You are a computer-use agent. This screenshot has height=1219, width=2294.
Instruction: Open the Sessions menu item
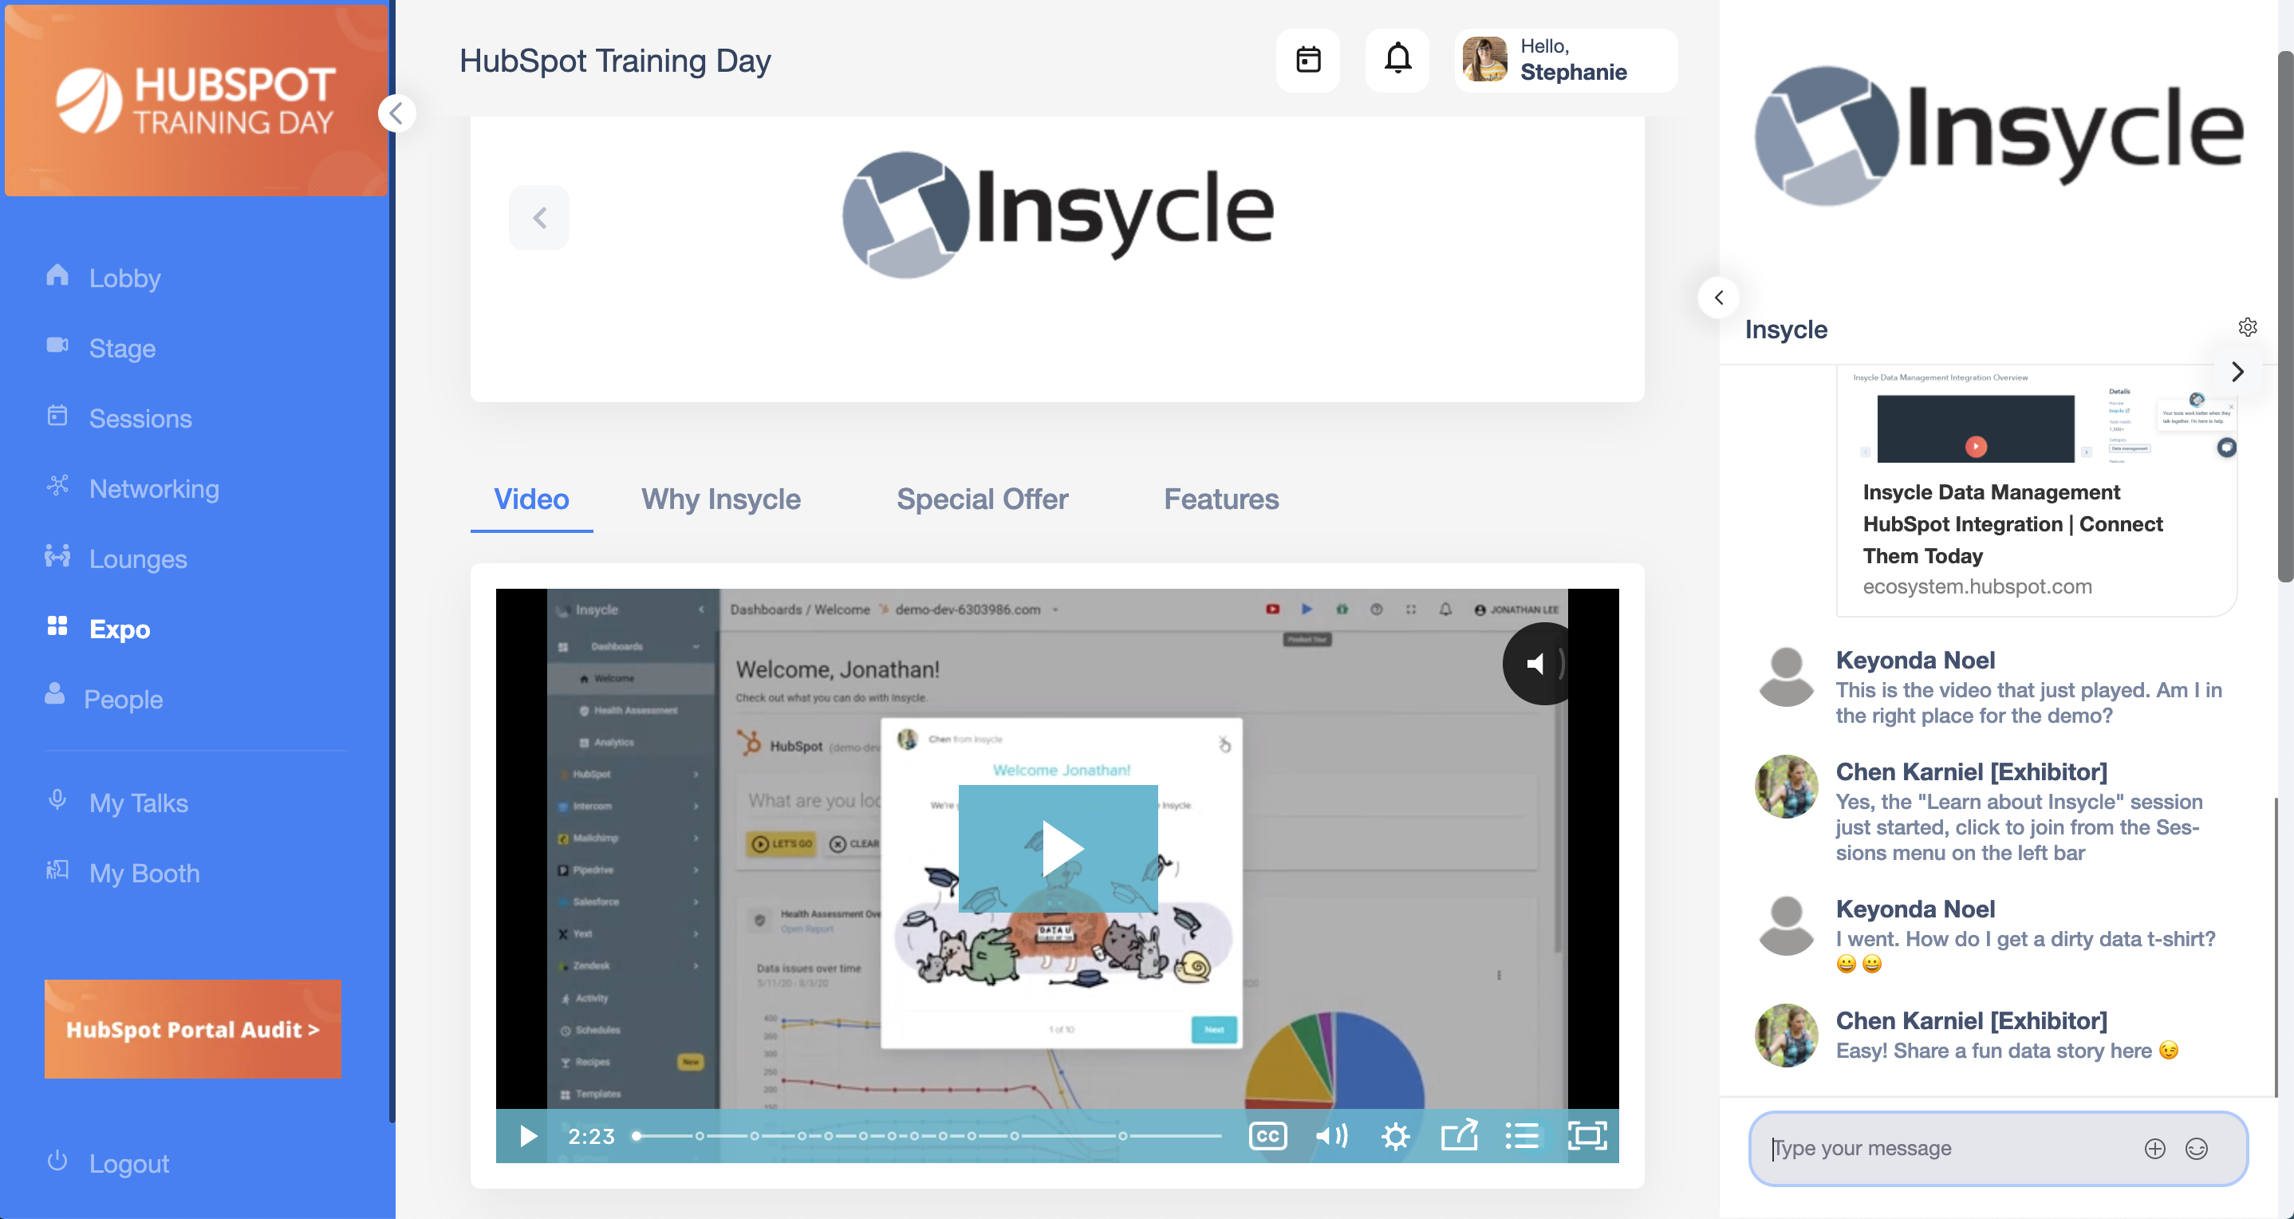tap(118, 419)
